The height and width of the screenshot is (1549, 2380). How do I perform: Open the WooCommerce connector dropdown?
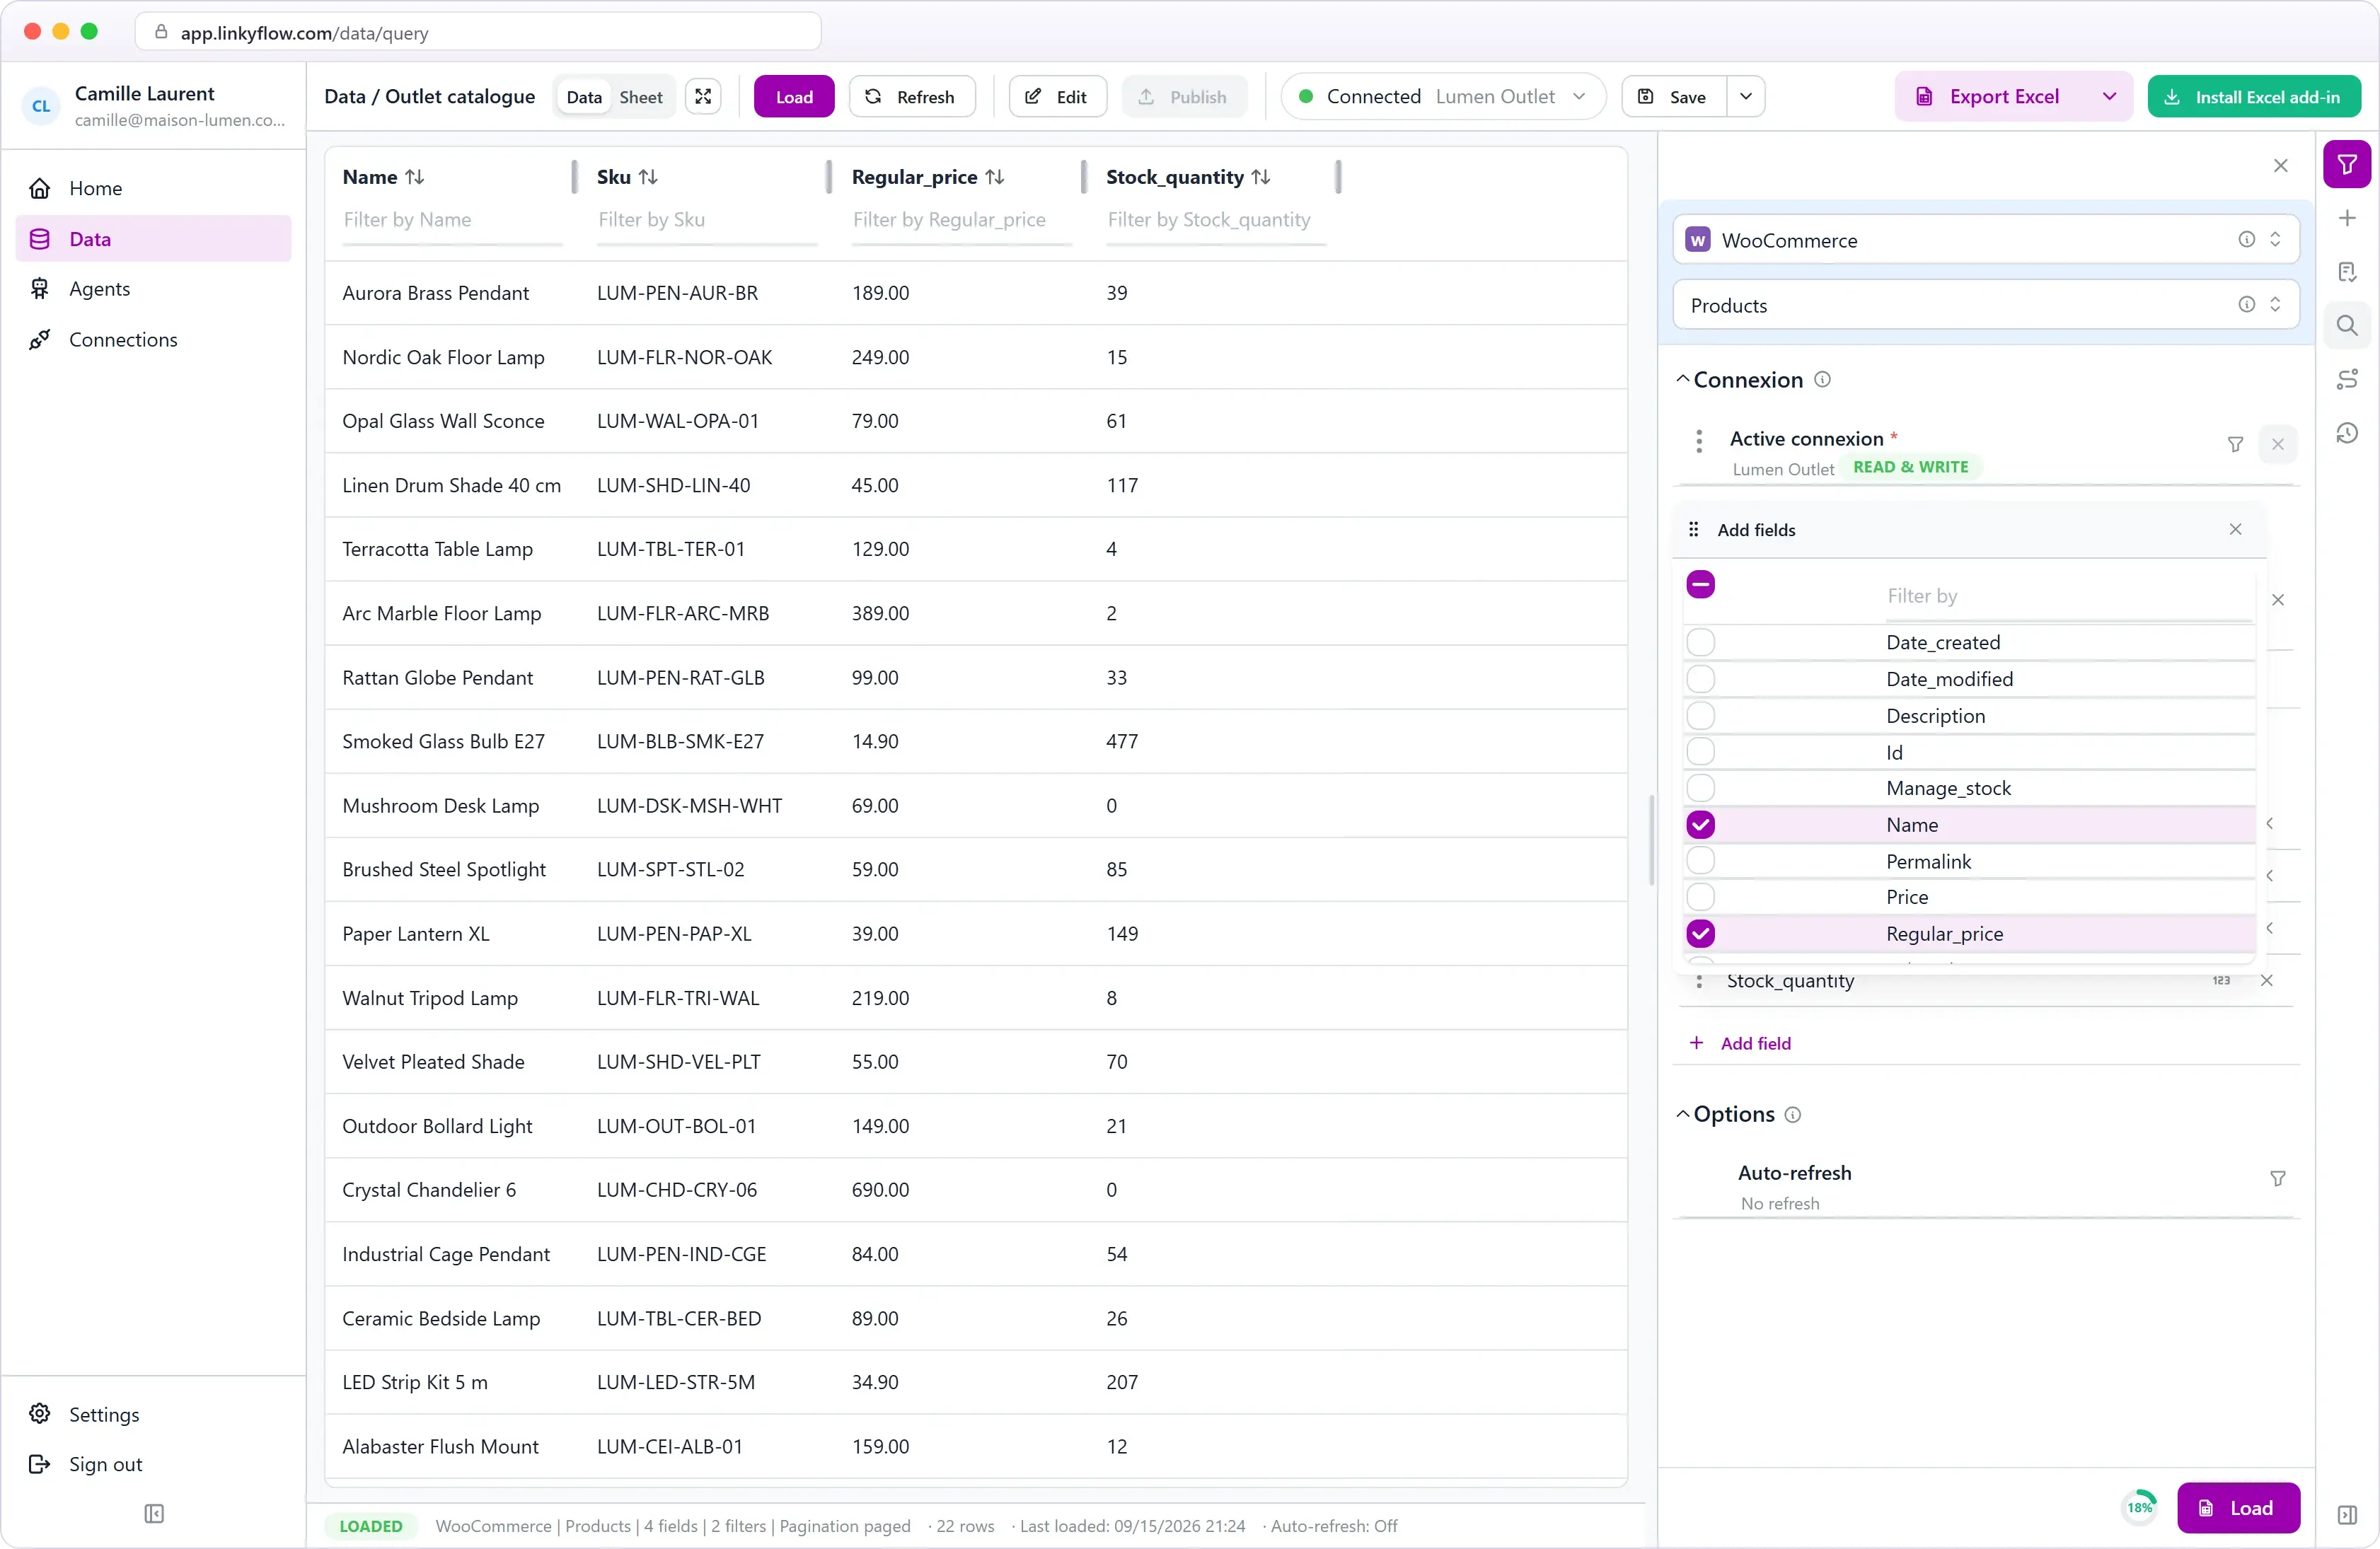tap(1985, 239)
